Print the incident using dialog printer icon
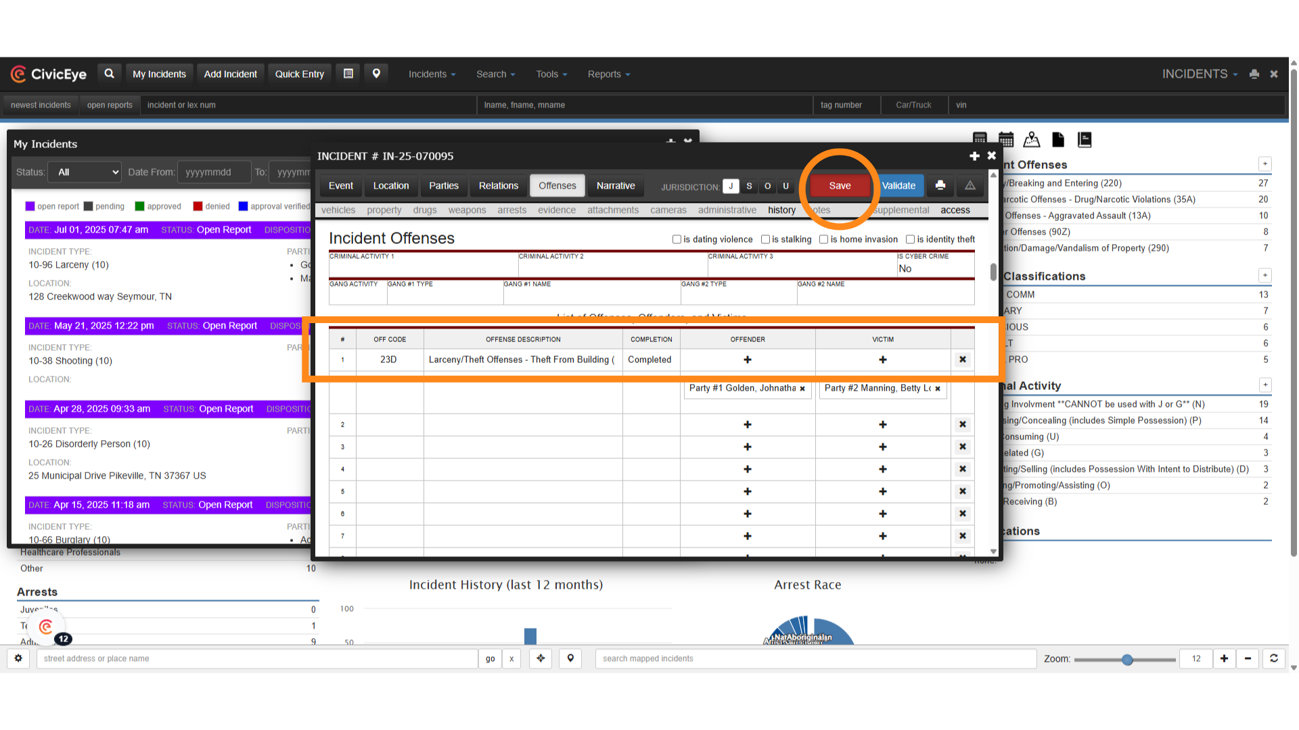This screenshot has height=730, width=1299. pyautogui.click(x=940, y=185)
